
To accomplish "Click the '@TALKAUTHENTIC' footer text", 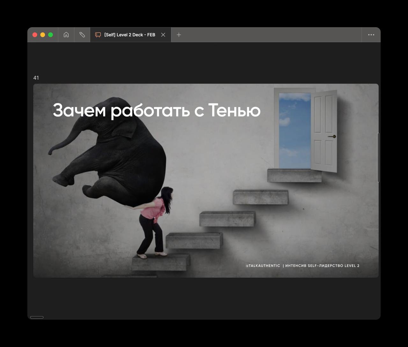I will point(263,266).
